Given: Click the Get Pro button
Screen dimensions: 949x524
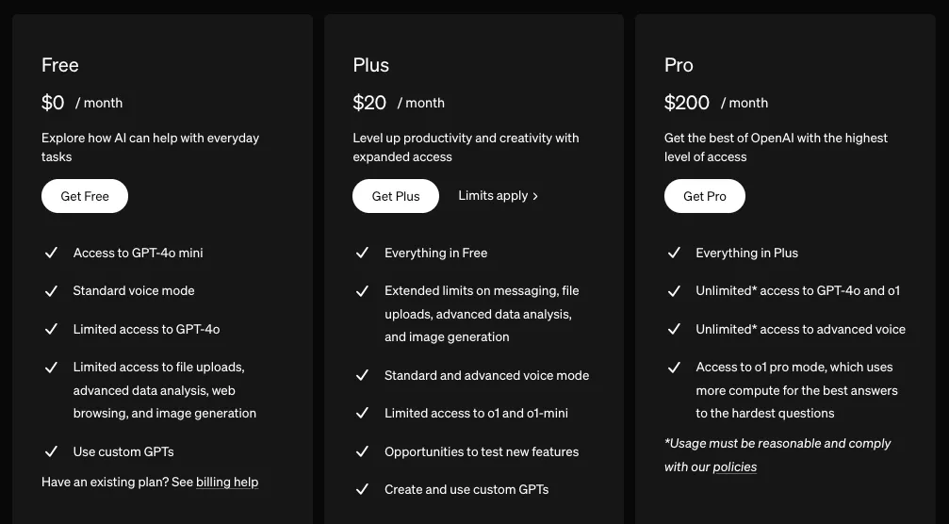Looking at the screenshot, I should pyautogui.click(x=705, y=196).
